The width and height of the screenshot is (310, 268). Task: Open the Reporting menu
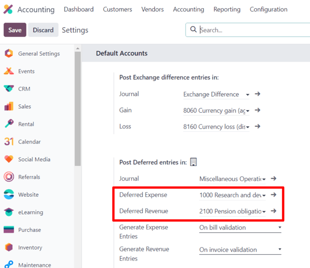227,9
